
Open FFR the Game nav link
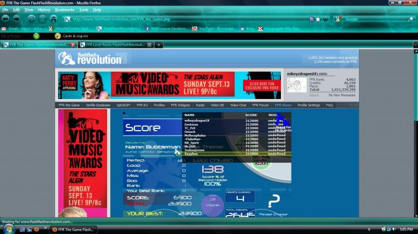tap(69, 105)
